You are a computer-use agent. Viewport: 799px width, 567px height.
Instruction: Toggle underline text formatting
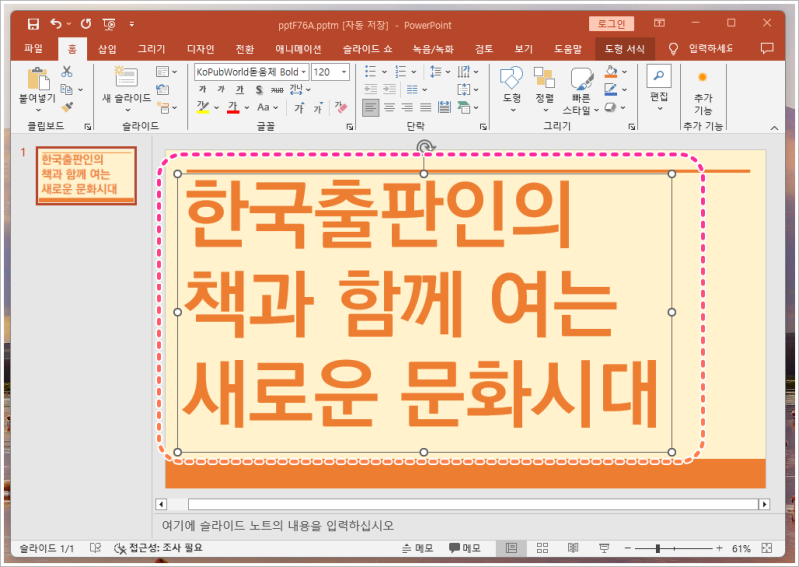coord(240,89)
